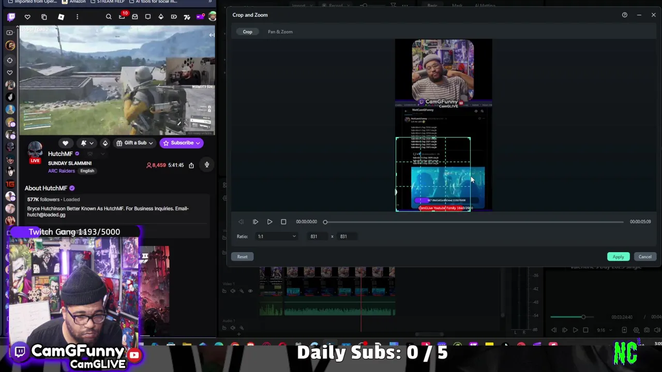The width and height of the screenshot is (662, 372).
Task: Switch to the Crop tab
Action: (x=248, y=32)
